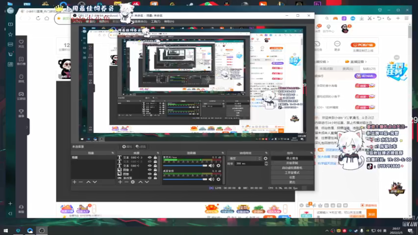Open the transition properties gear icon
The height and width of the screenshot is (235, 418).
[x=265, y=158]
